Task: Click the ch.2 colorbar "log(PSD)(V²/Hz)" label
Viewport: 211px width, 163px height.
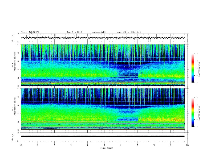Action: [200, 113]
